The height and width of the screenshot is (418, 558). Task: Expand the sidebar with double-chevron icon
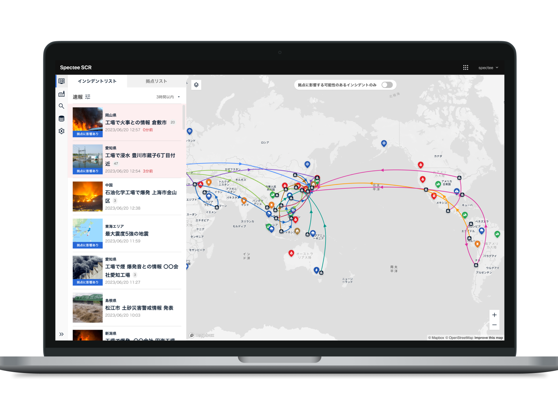coord(61,334)
